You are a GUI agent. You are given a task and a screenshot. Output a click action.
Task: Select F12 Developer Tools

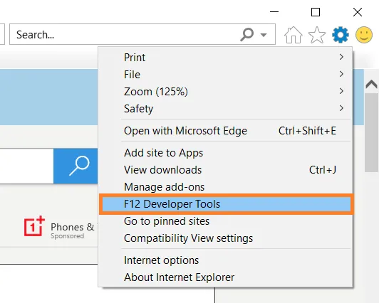(x=227, y=204)
